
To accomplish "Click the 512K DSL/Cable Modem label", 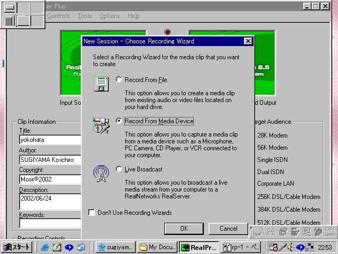I will pos(289,222).
